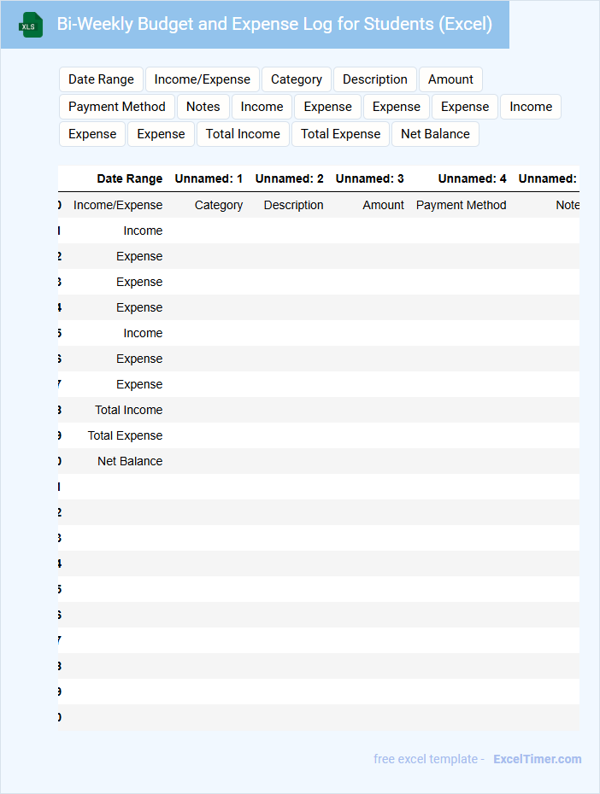Select the Total Income tag

243,134
